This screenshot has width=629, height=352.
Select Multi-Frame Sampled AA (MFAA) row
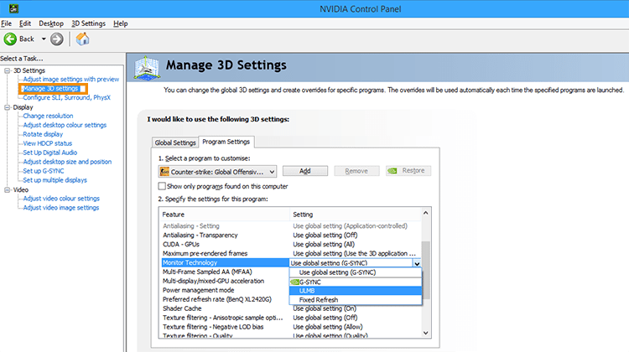tap(225, 272)
